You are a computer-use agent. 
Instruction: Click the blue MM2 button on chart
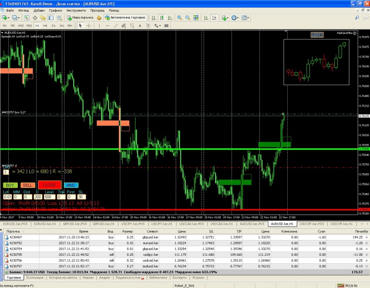click(71, 185)
